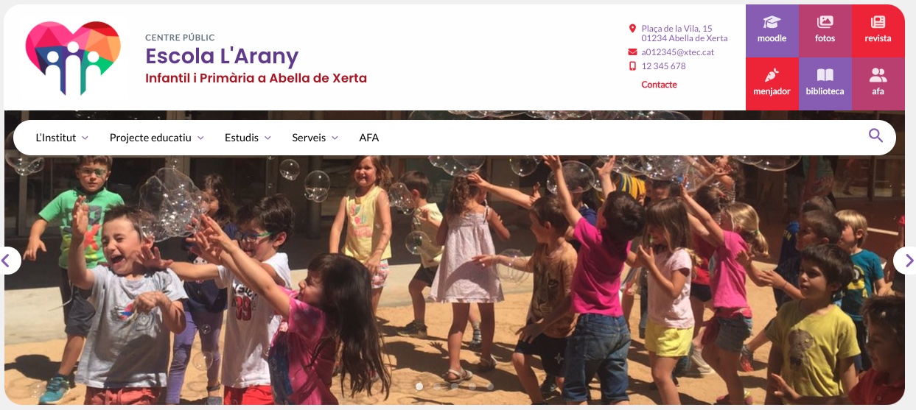
Task: Open the moodle graduation cap tile
Action: 772,31
